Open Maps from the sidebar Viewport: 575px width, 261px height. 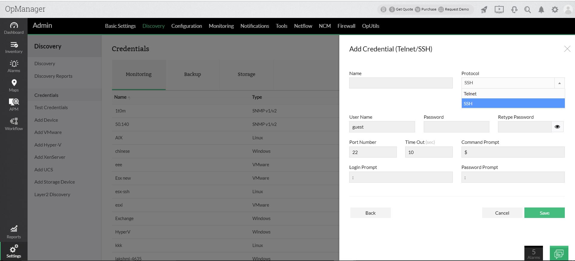[x=14, y=86]
